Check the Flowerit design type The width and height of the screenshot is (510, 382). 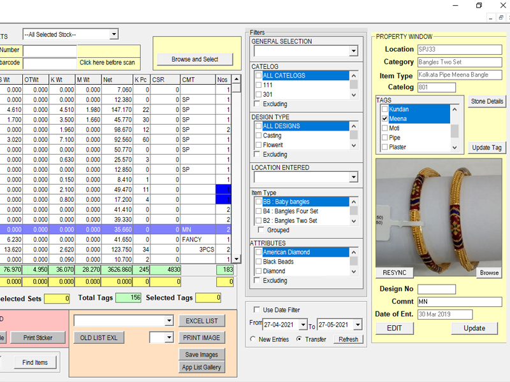(x=259, y=145)
